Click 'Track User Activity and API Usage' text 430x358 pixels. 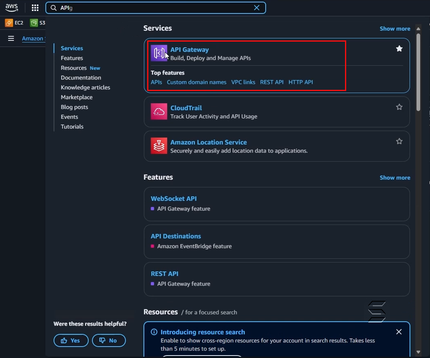214,116
